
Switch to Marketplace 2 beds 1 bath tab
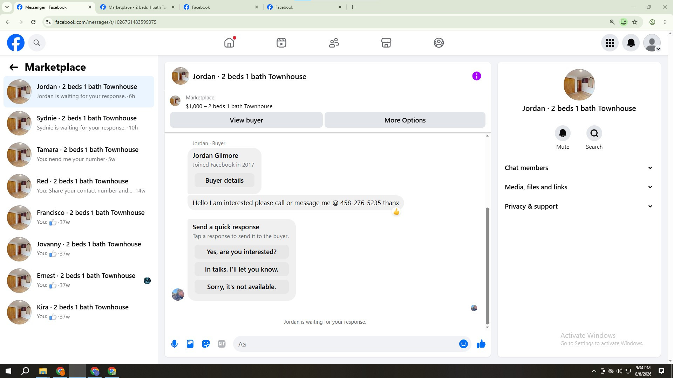tap(138, 7)
